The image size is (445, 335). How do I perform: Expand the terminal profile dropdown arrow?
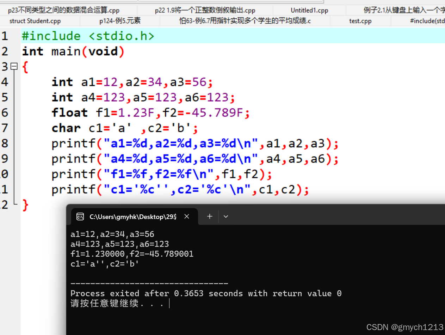[x=226, y=217]
